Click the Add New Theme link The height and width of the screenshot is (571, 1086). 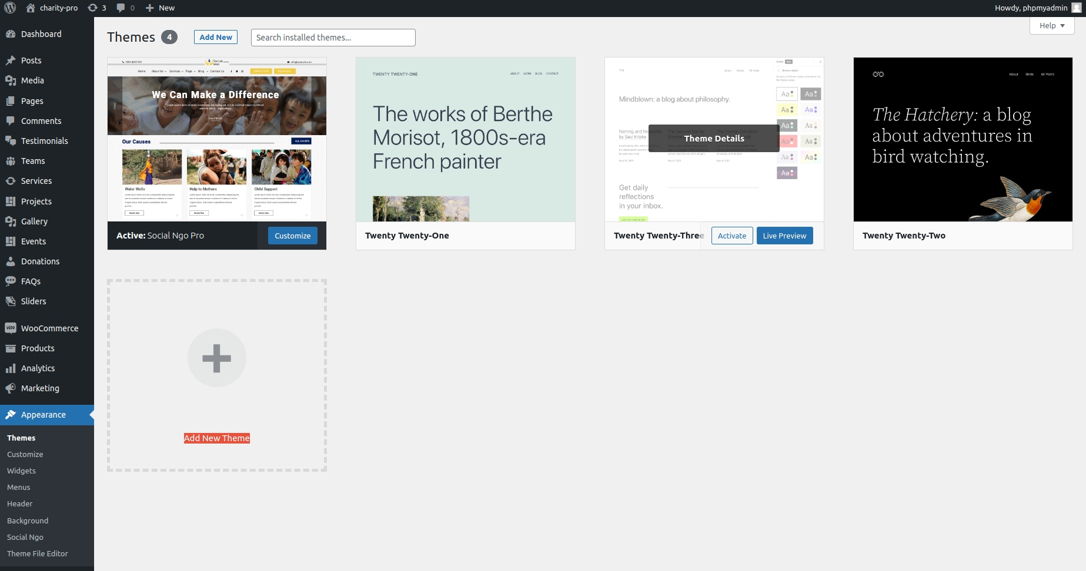pyautogui.click(x=217, y=438)
